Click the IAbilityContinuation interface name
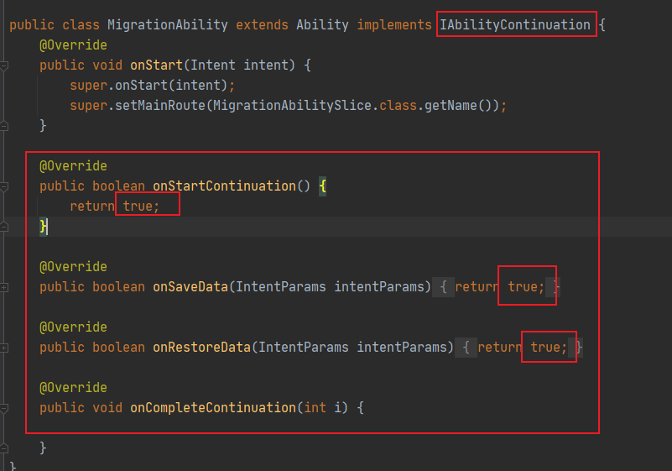672x471 pixels. tap(515, 25)
